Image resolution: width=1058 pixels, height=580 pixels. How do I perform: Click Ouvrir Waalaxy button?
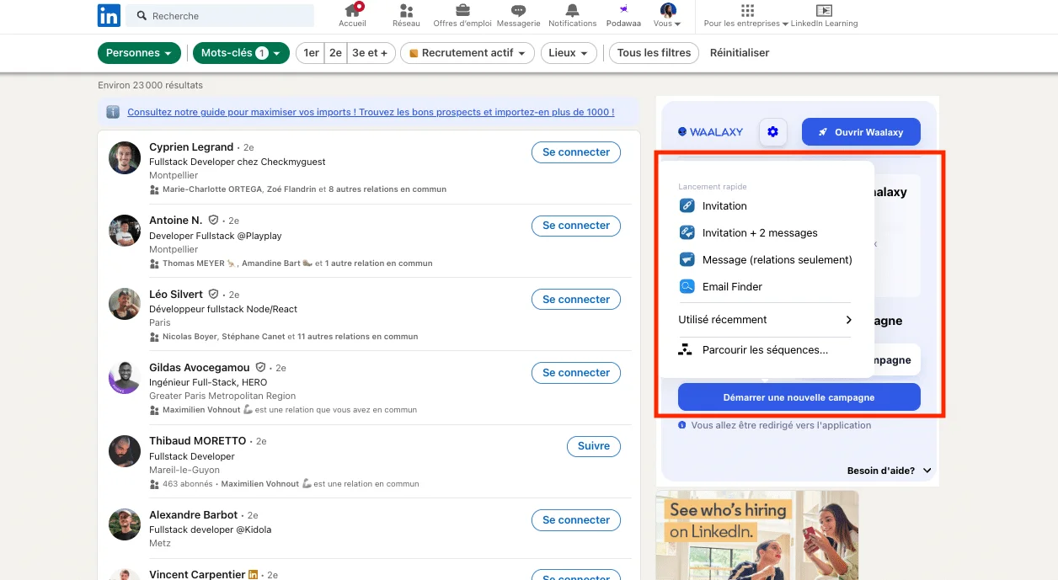[861, 132]
